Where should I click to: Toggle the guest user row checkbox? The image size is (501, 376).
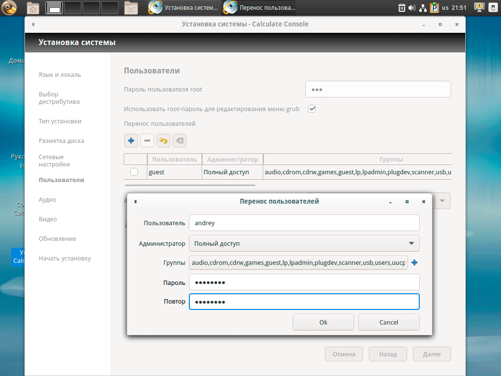point(134,172)
